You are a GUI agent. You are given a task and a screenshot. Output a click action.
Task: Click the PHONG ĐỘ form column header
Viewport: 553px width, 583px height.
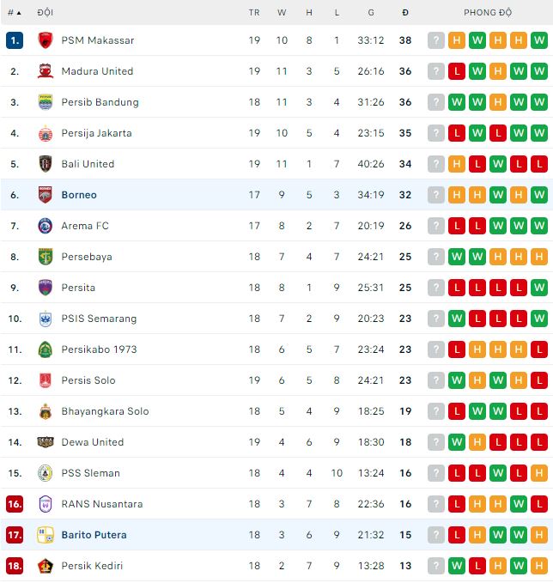[x=488, y=13]
